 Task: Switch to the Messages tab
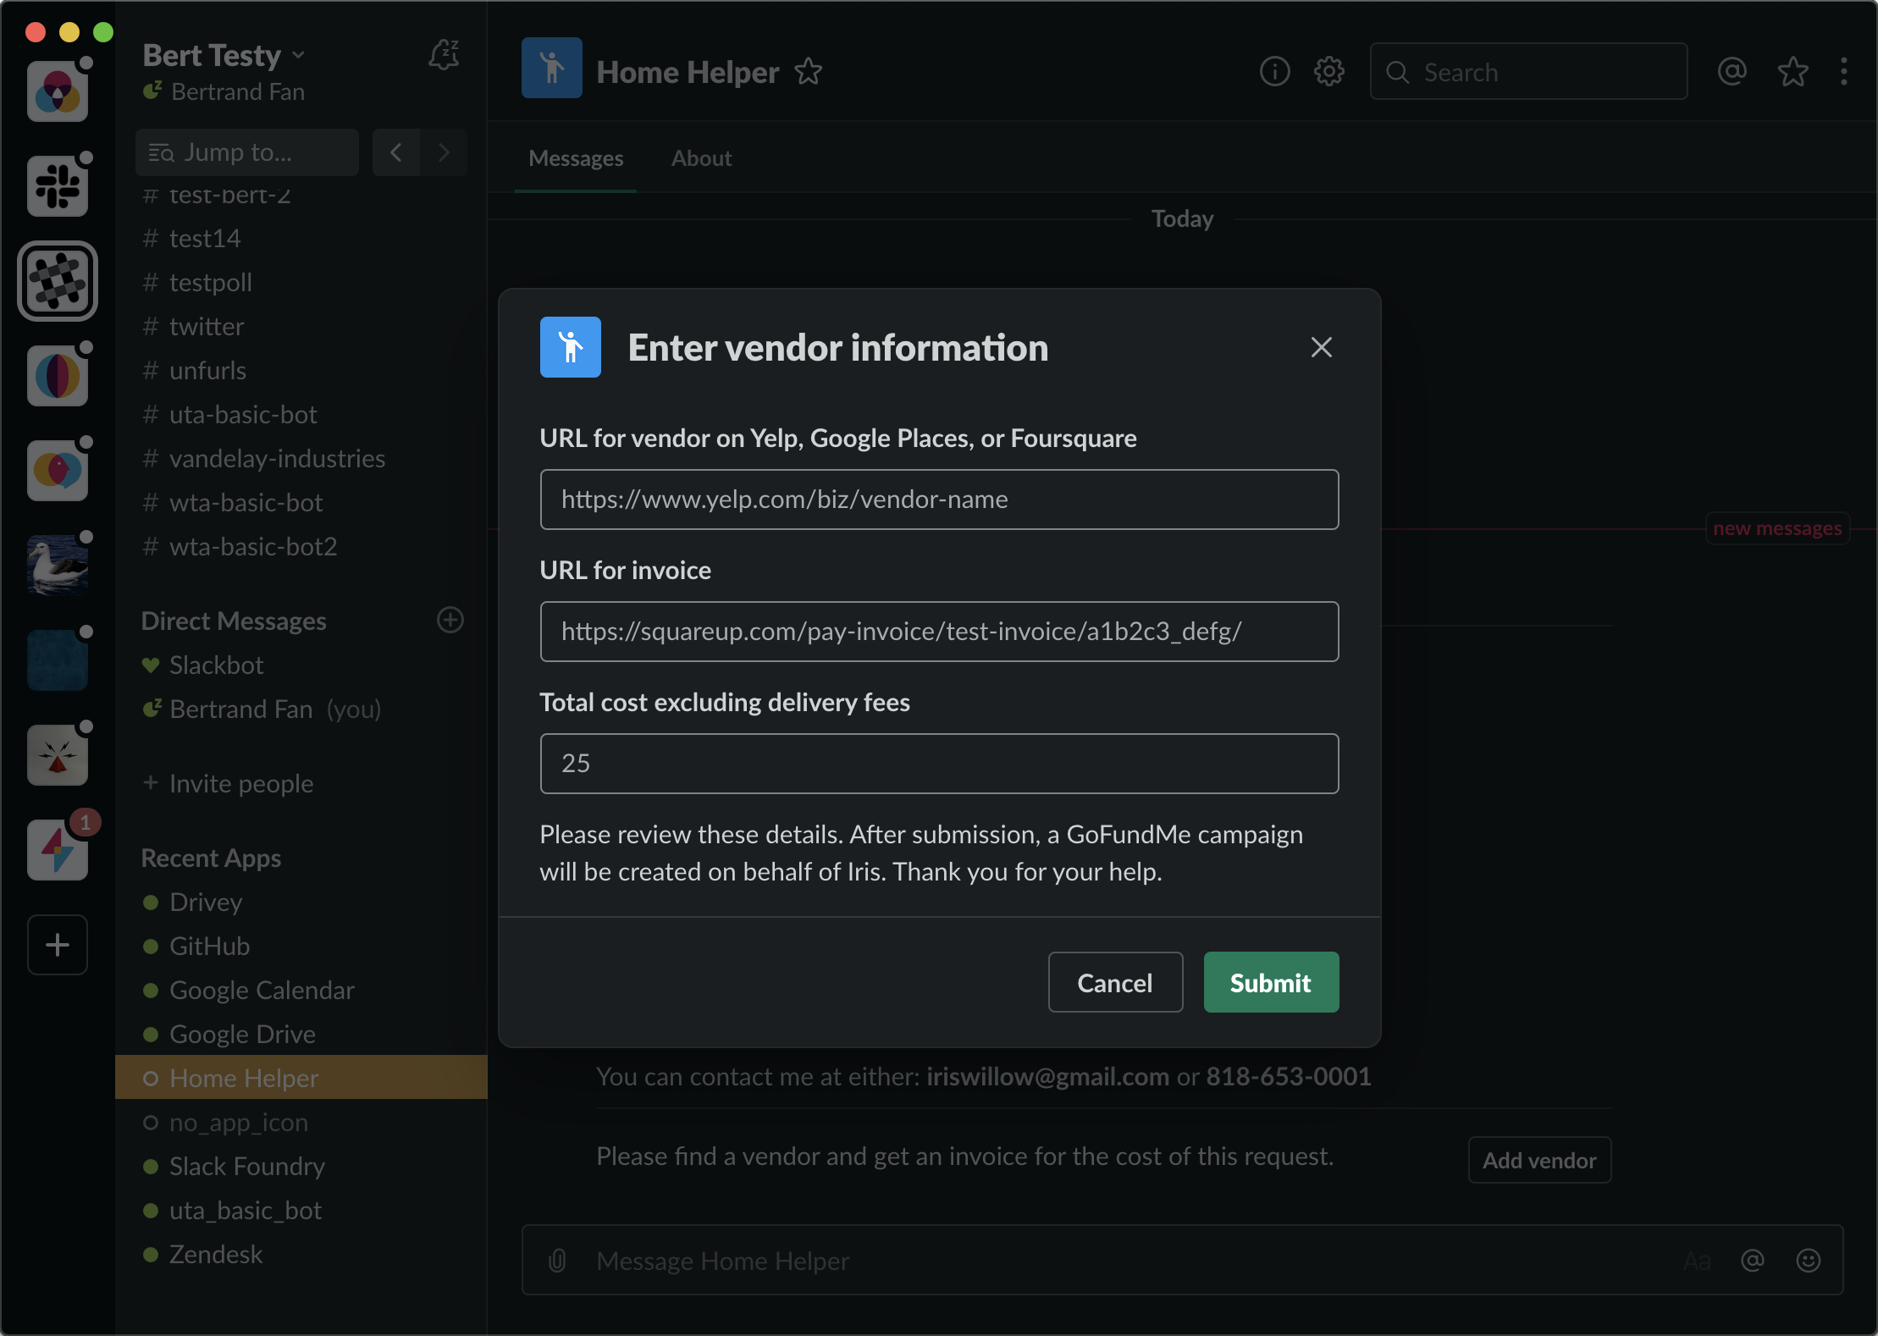pos(576,158)
